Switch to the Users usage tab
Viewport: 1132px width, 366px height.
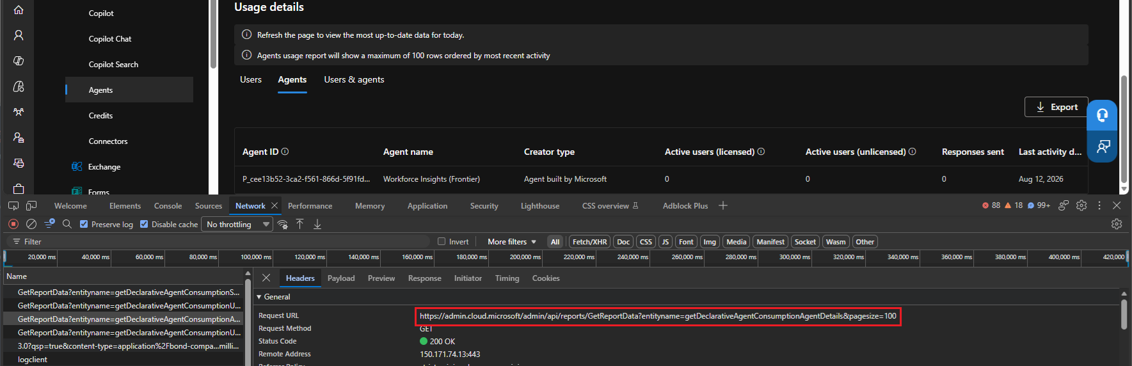point(251,80)
